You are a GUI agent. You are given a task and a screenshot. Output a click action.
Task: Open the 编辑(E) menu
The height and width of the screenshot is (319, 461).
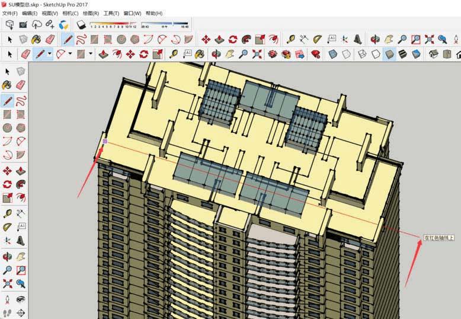tap(30, 13)
